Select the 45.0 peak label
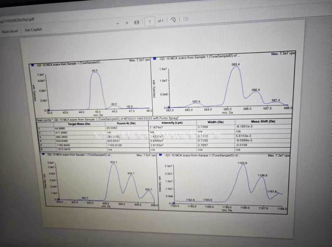The width and height of the screenshot is (332, 247). coord(95,70)
